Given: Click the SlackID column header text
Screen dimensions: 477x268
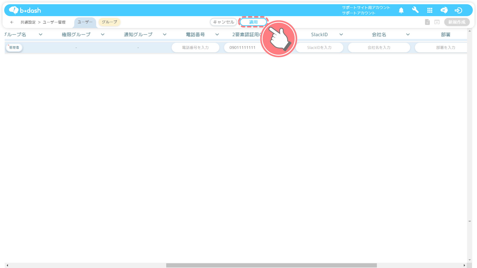Looking at the screenshot, I should 319,35.
